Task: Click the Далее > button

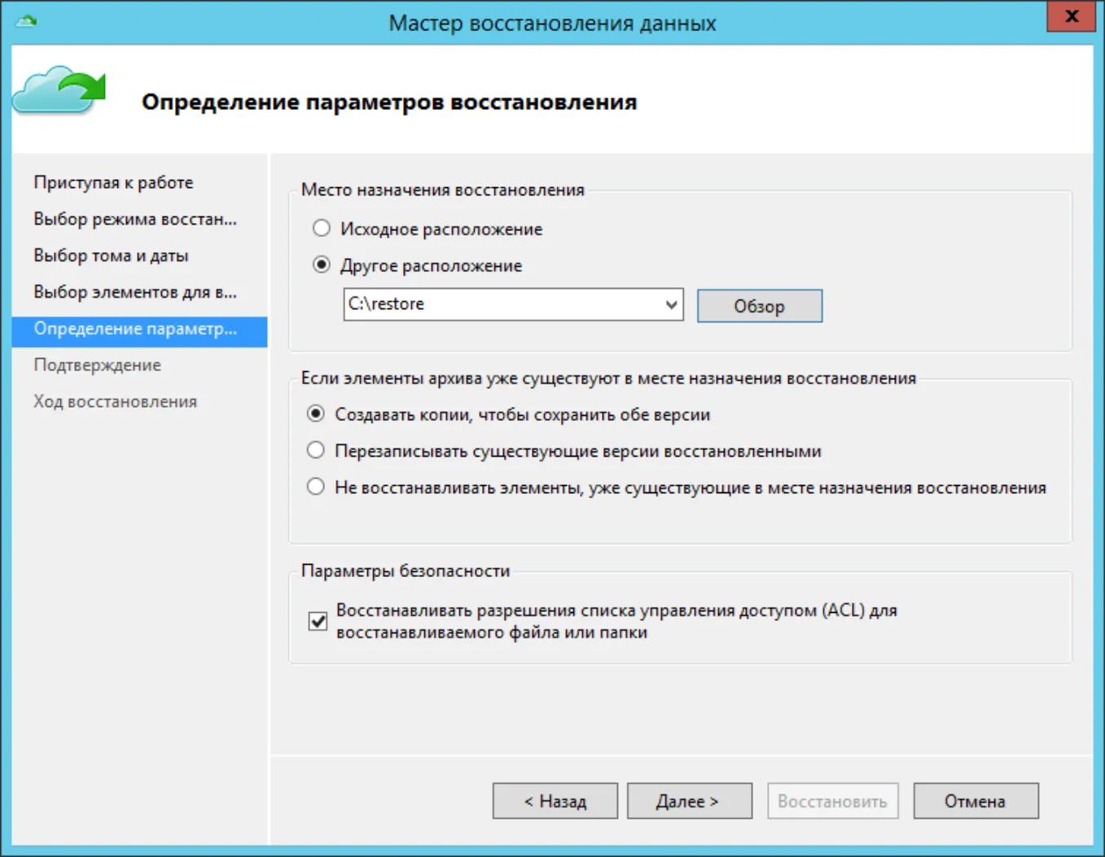Action: 690,801
